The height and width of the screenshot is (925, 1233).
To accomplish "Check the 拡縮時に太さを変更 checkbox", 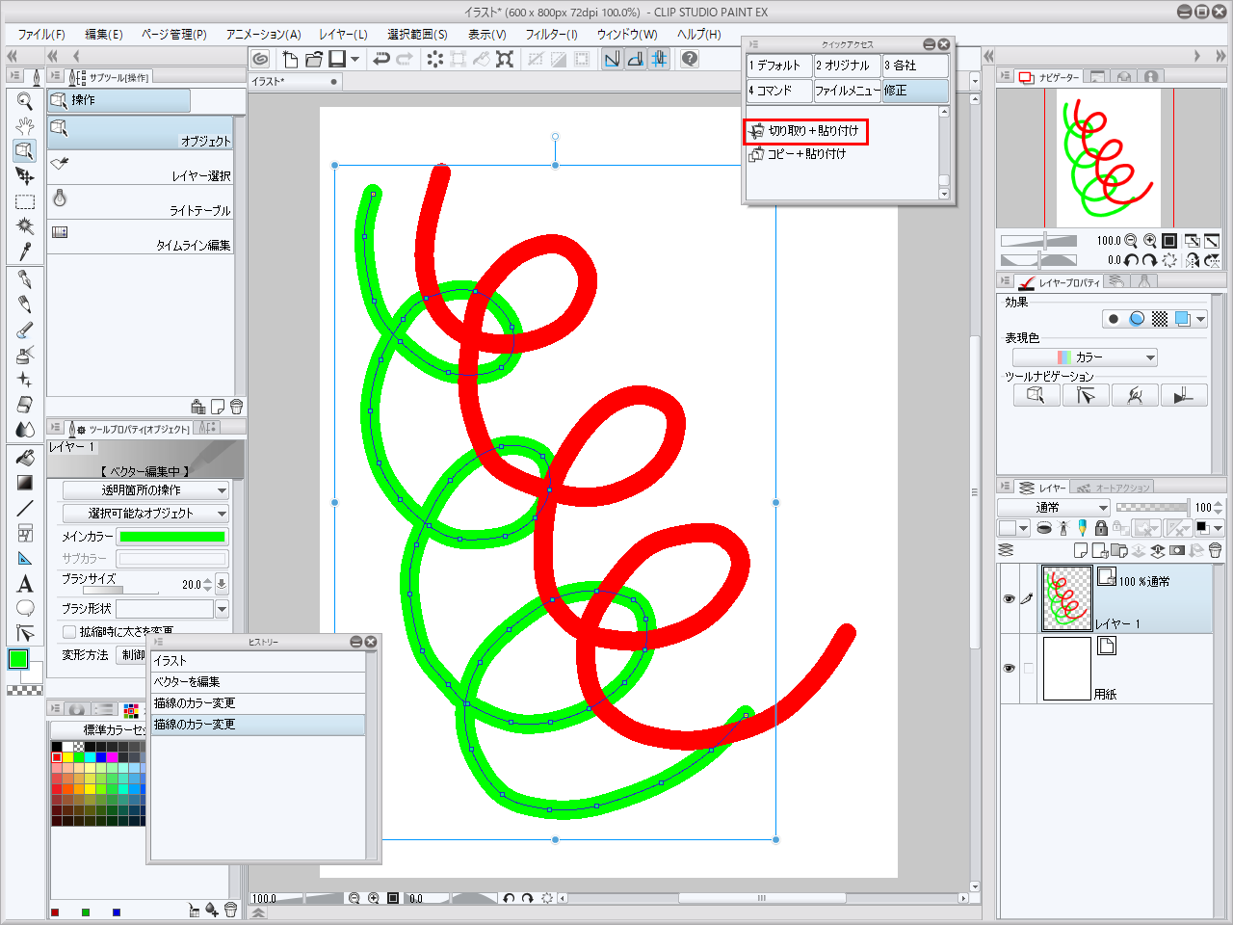I will pyautogui.click(x=69, y=632).
